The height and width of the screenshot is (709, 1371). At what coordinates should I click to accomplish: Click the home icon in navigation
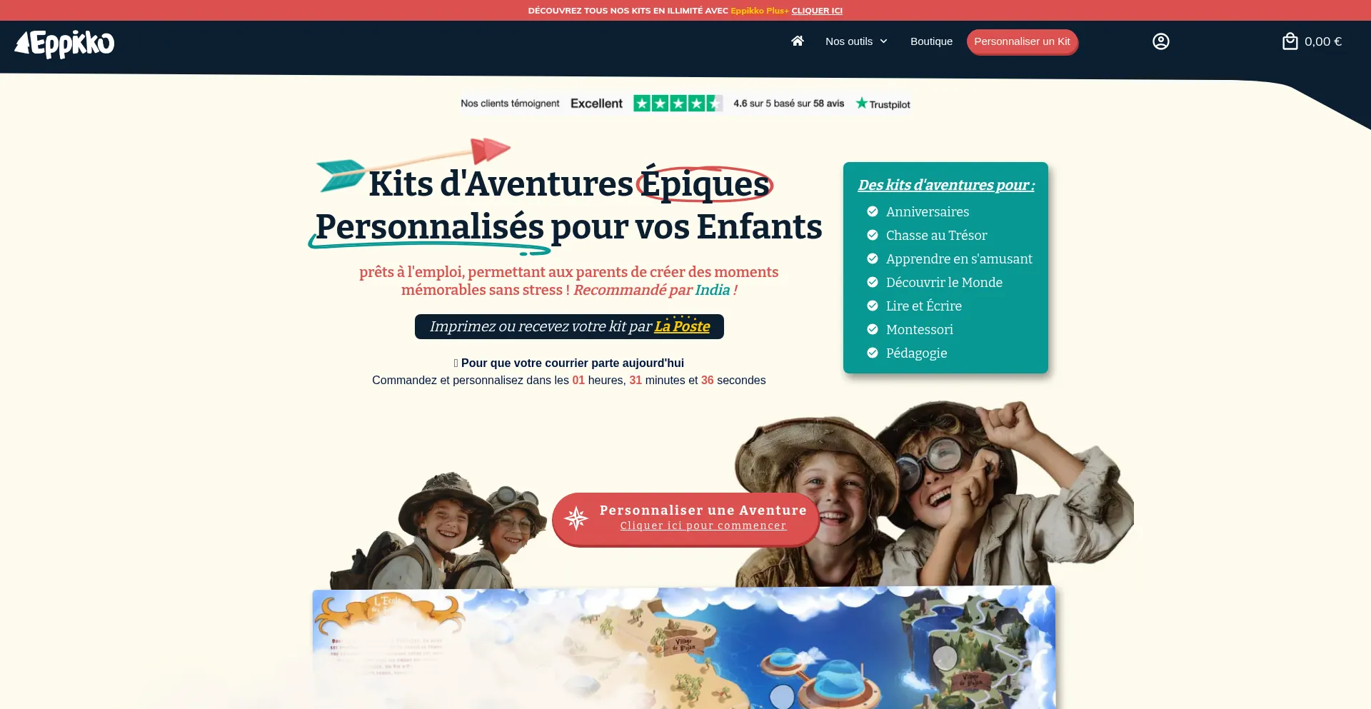tap(798, 41)
